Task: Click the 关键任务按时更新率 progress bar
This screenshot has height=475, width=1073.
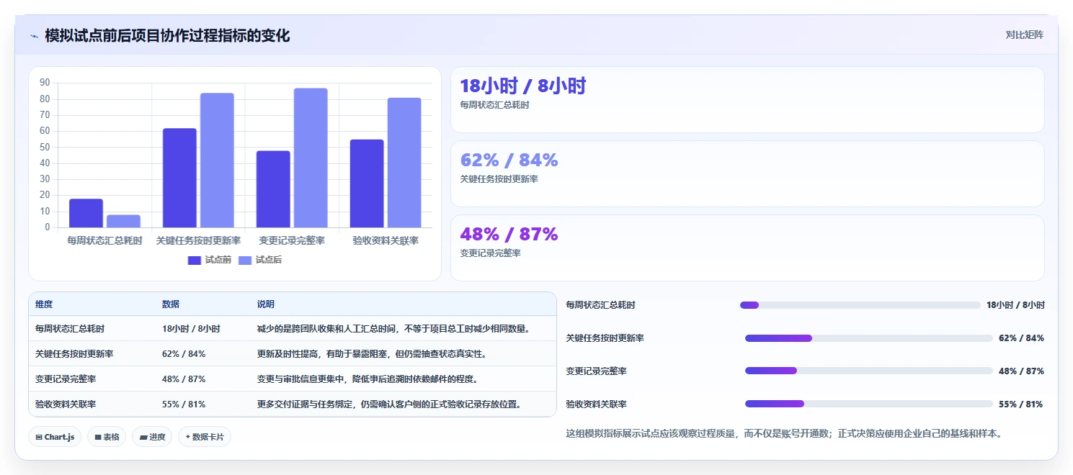Action: coord(869,338)
